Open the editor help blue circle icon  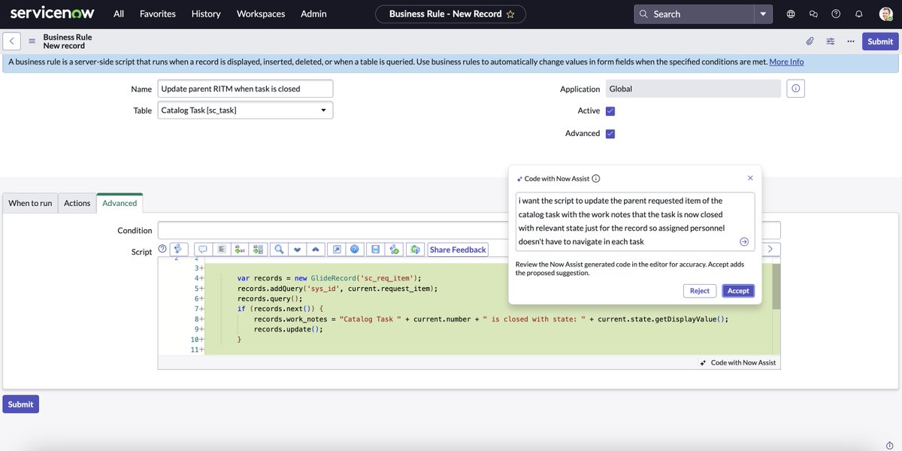(x=356, y=250)
